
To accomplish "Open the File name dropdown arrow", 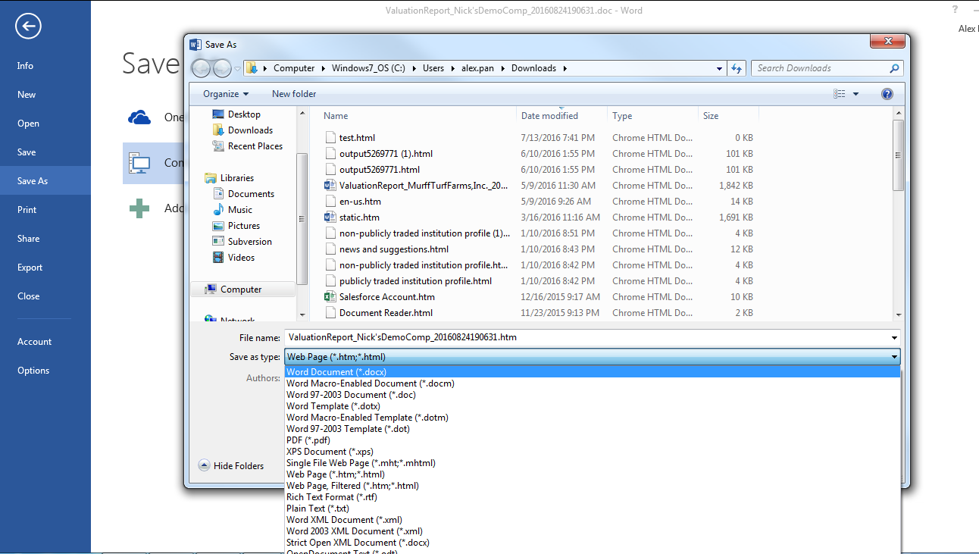I will click(895, 338).
